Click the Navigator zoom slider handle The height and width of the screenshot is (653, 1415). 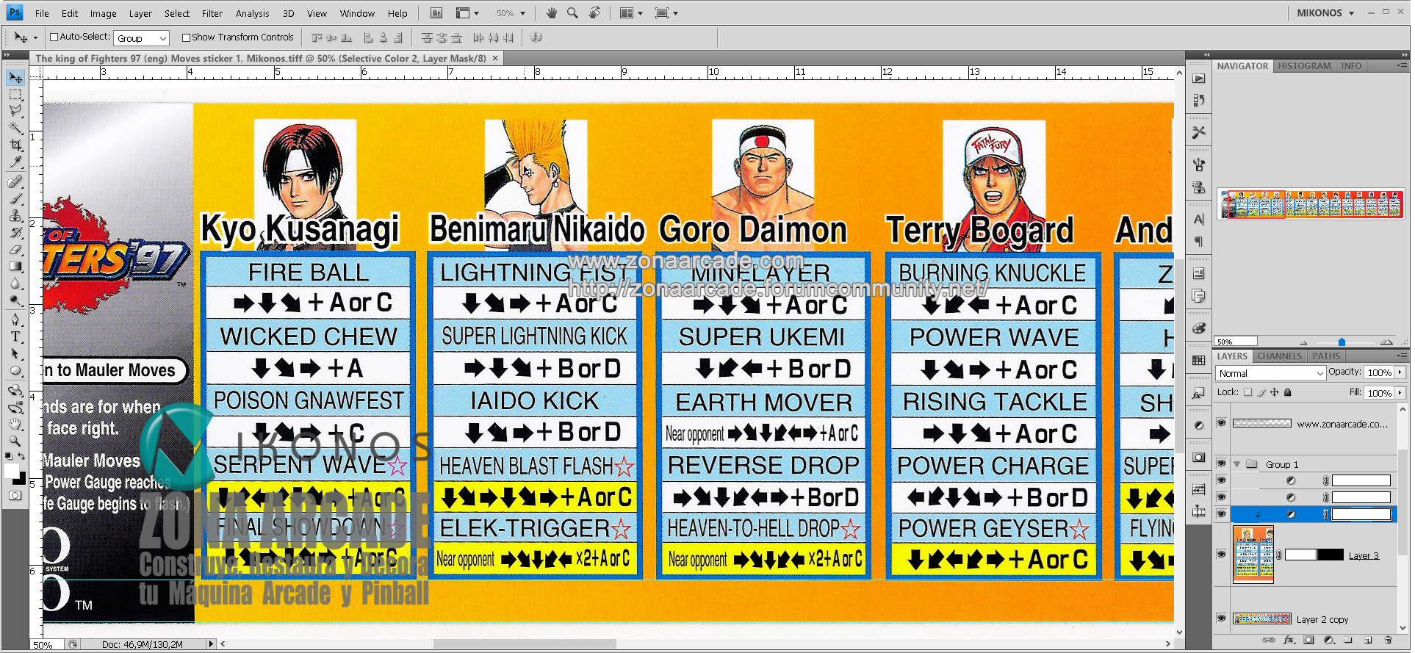coord(1342,342)
